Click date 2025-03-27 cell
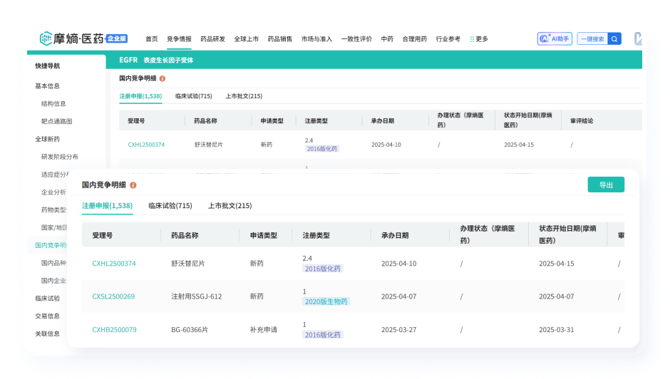The height and width of the screenshot is (379, 670). pyautogui.click(x=398, y=330)
